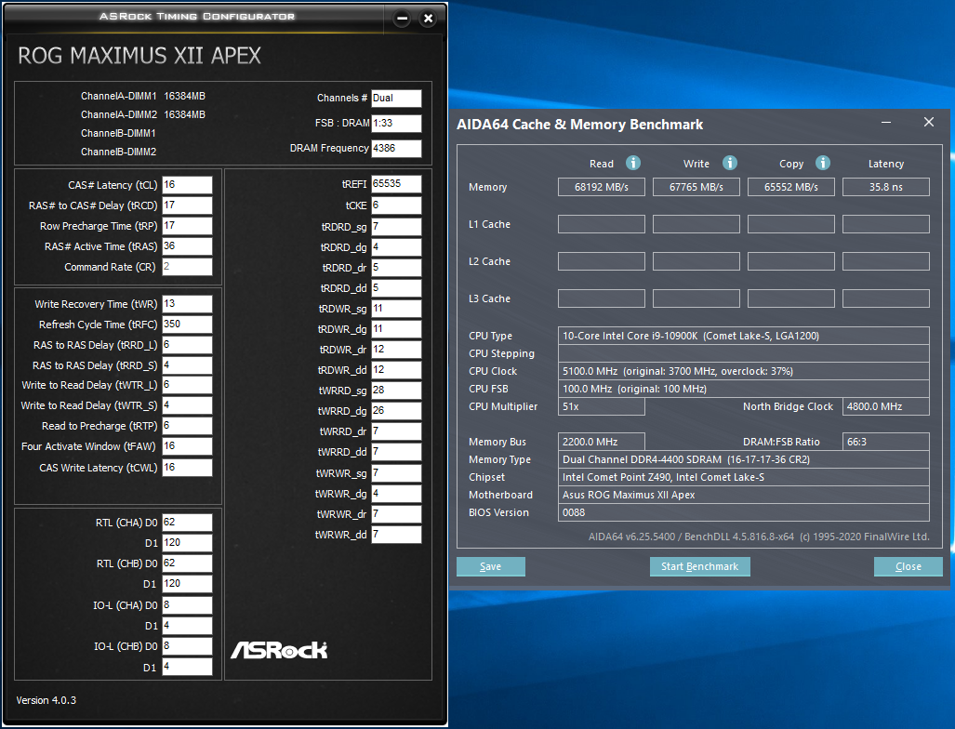955x729 pixels.
Task: Click the IO-L (CHA) D0 field
Action: click(187, 604)
